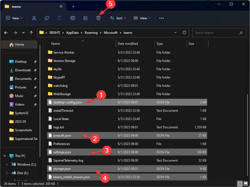Go up one folder level

click(31, 33)
